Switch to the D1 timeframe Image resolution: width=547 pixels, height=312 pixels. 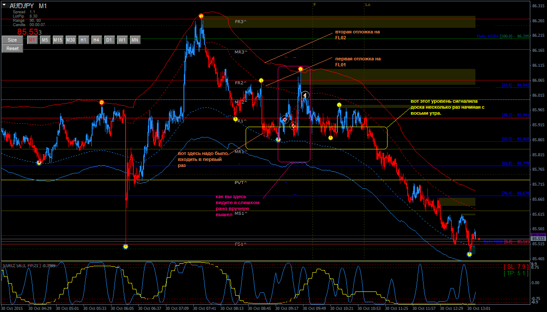[x=109, y=40]
